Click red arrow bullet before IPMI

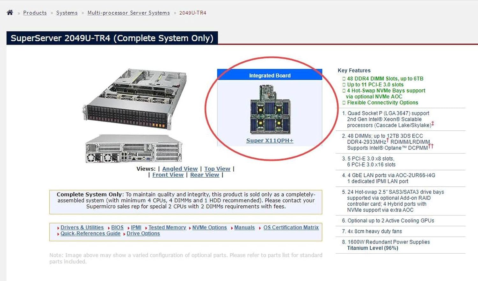click(x=128, y=228)
